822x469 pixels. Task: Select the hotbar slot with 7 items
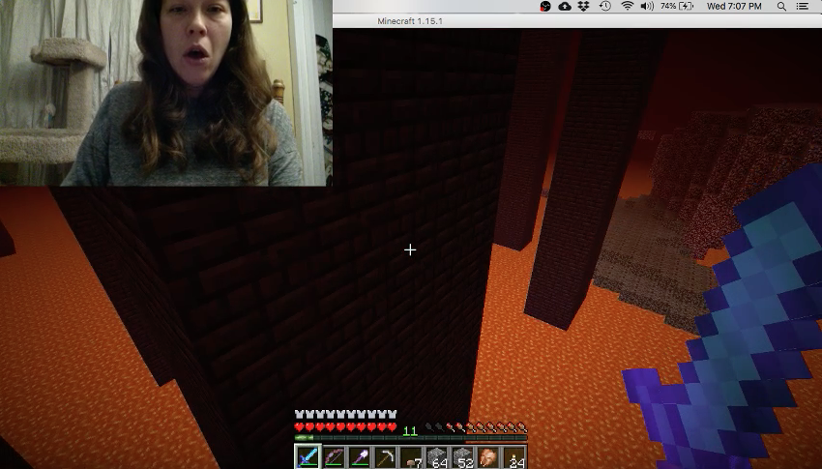click(x=412, y=457)
